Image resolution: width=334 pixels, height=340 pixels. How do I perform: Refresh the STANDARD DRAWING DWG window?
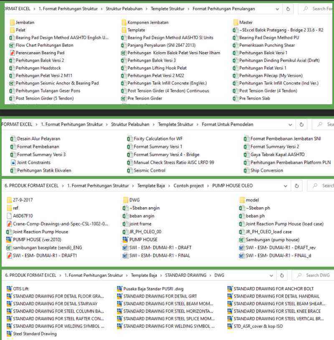coord(282,275)
